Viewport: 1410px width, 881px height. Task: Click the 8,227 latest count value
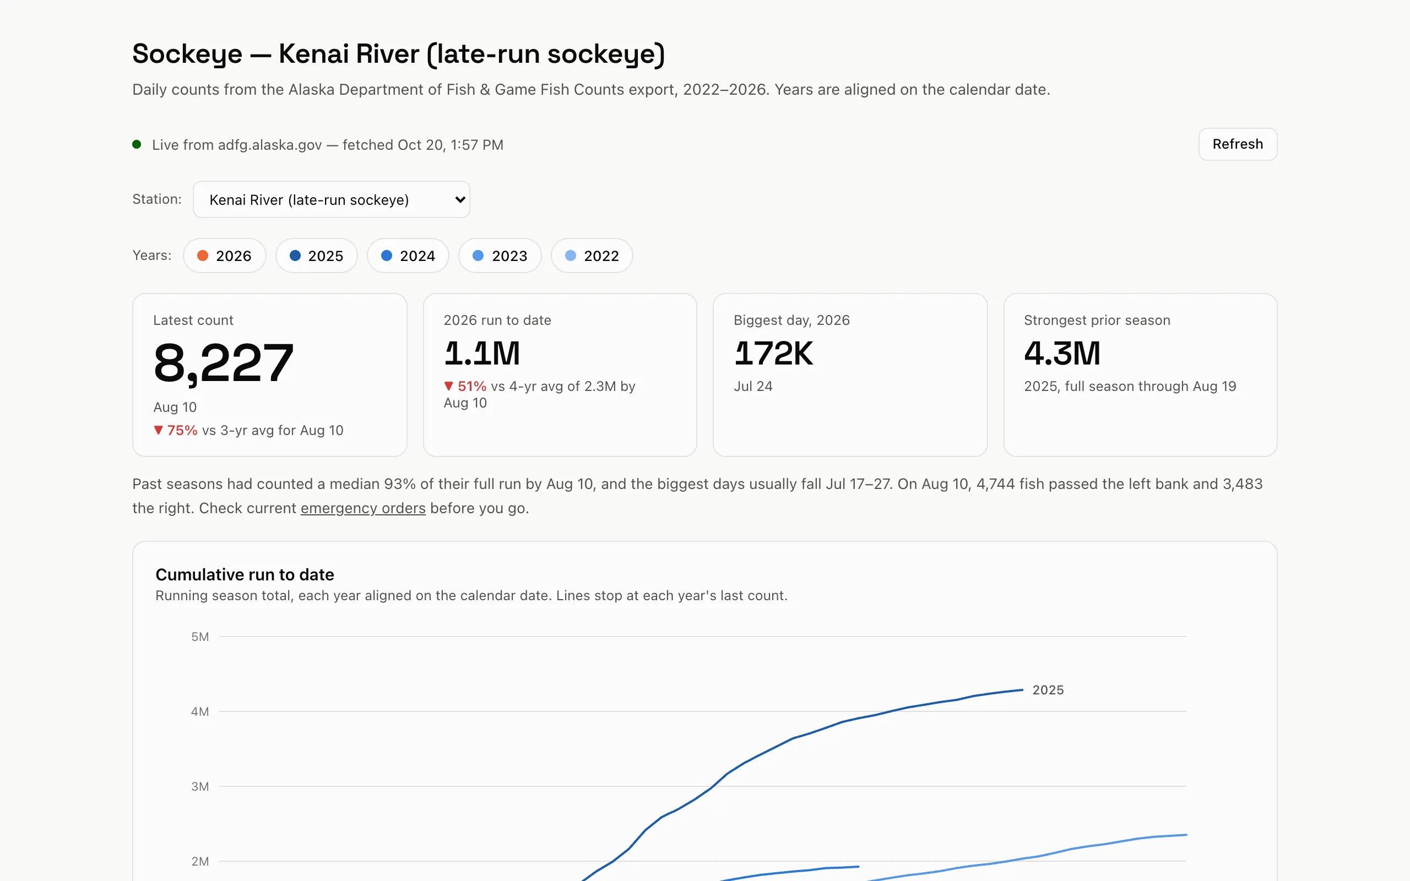224,363
